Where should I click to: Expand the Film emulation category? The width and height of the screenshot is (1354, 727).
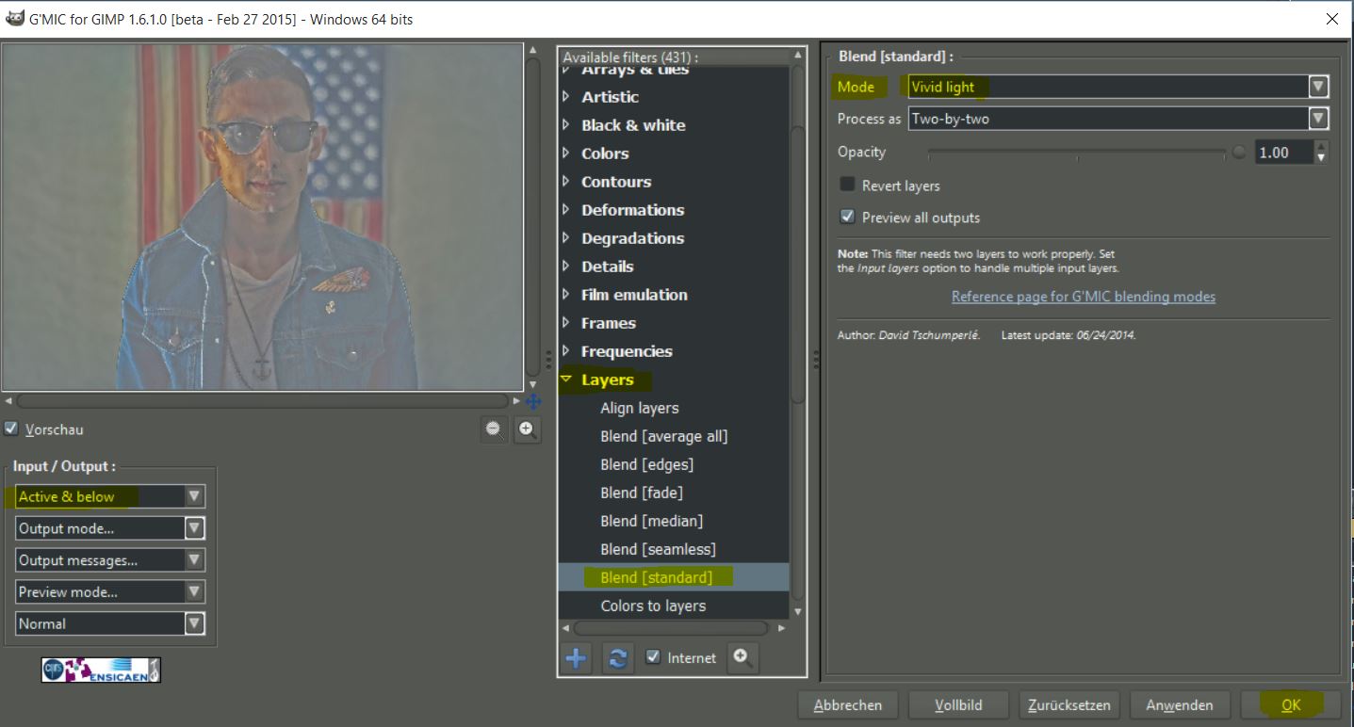pos(565,295)
